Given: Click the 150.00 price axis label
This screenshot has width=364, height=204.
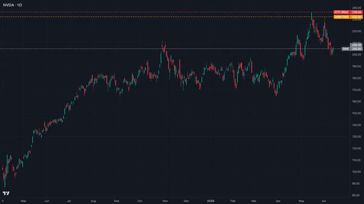Looking at the screenshot, I should click(x=356, y=113).
